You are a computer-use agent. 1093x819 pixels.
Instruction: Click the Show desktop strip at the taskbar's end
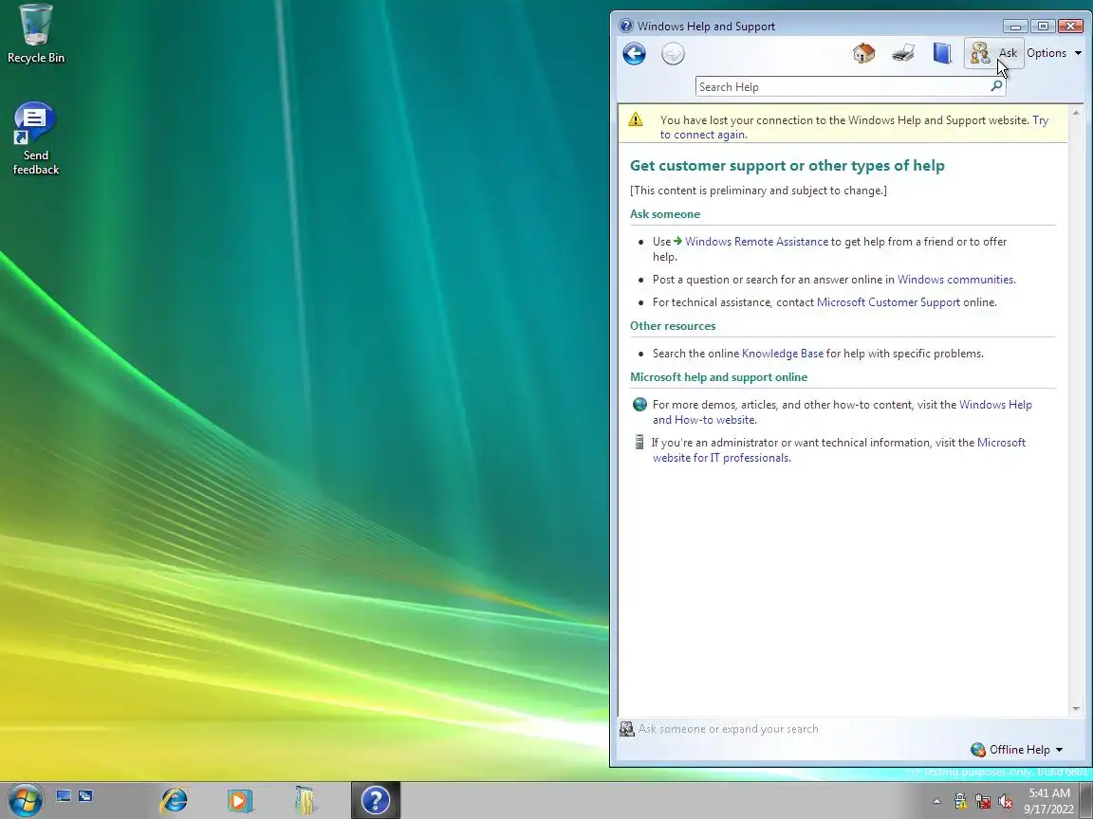[x=1086, y=800]
